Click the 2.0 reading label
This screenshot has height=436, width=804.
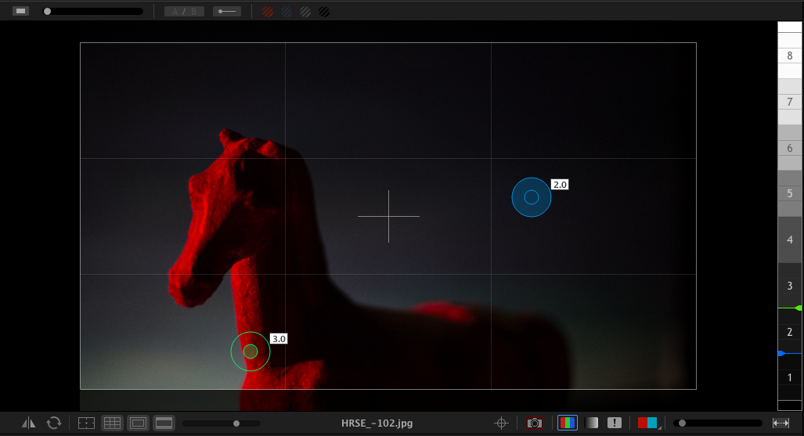[560, 185]
